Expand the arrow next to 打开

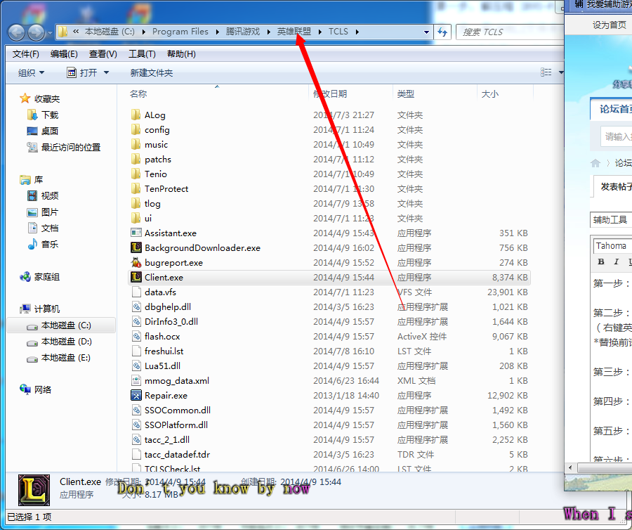coord(107,73)
